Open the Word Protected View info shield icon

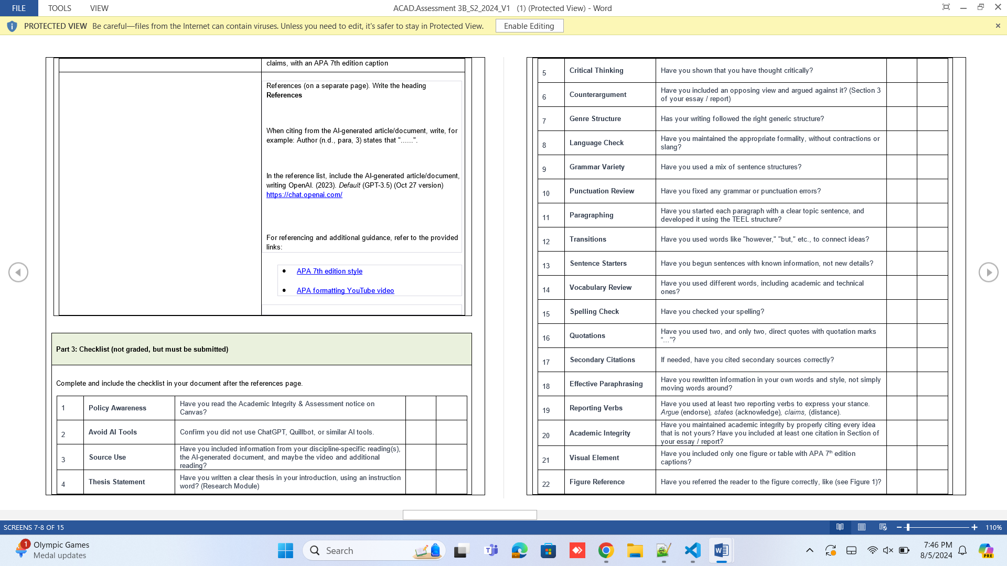(12, 26)
